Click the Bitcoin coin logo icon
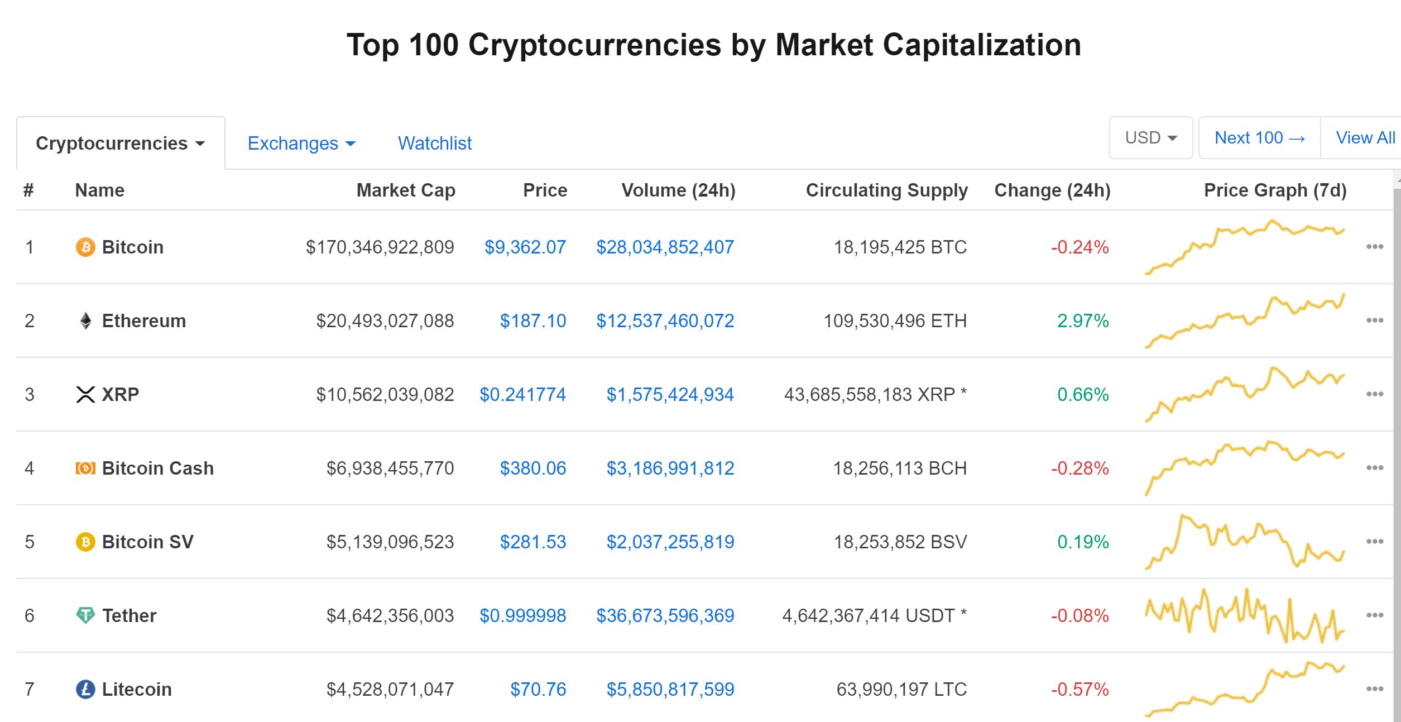 [85, 247]
